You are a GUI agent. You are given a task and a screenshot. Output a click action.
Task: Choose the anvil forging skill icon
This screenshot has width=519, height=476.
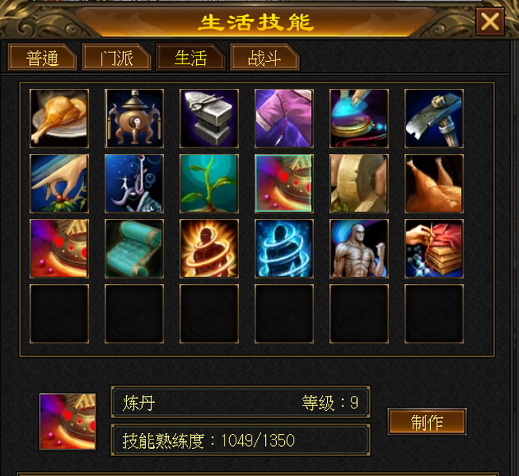pos(210,118)
